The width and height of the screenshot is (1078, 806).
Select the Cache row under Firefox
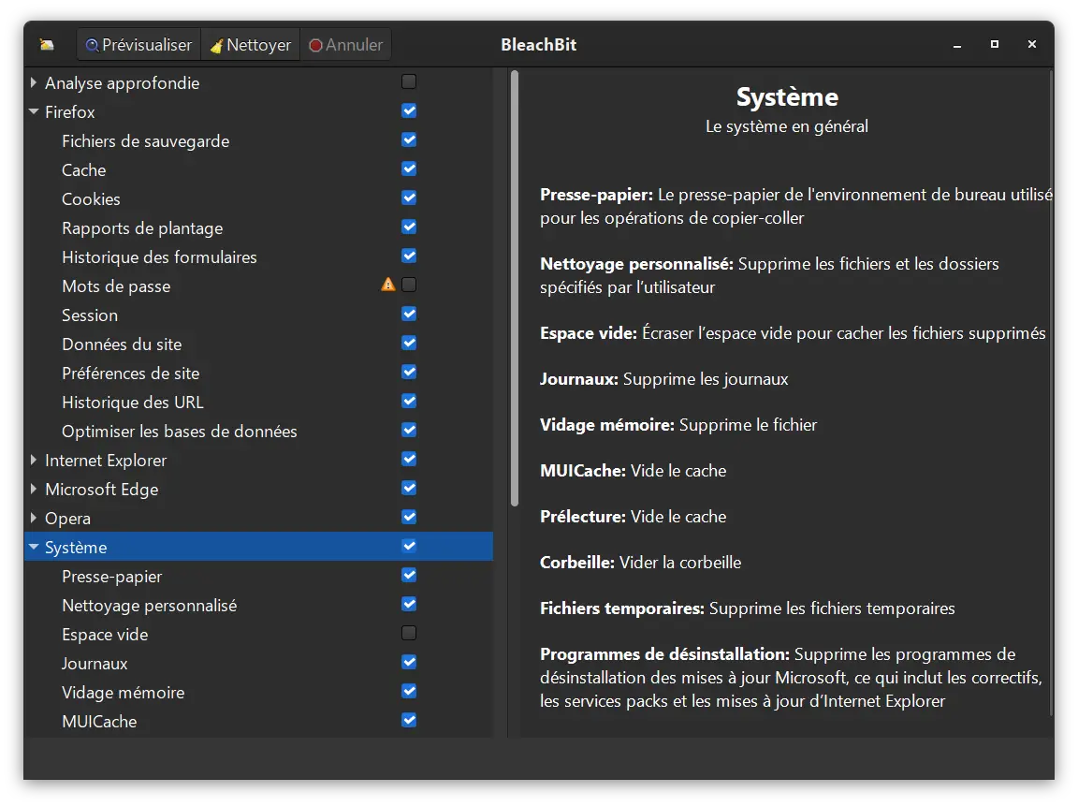coord(258,169)
